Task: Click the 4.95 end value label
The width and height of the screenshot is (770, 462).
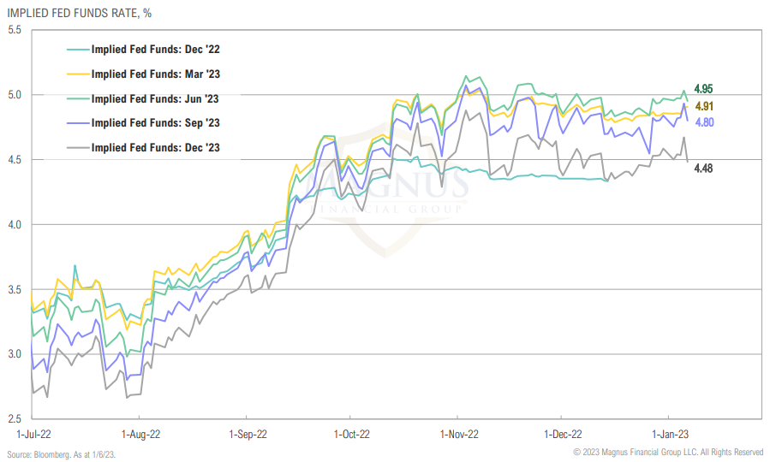Action: (x=704, y=89)
